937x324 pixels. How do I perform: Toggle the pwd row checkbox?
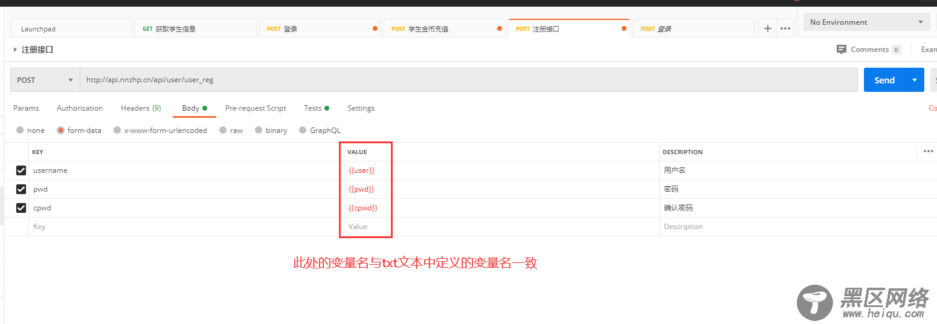(21, 189)
